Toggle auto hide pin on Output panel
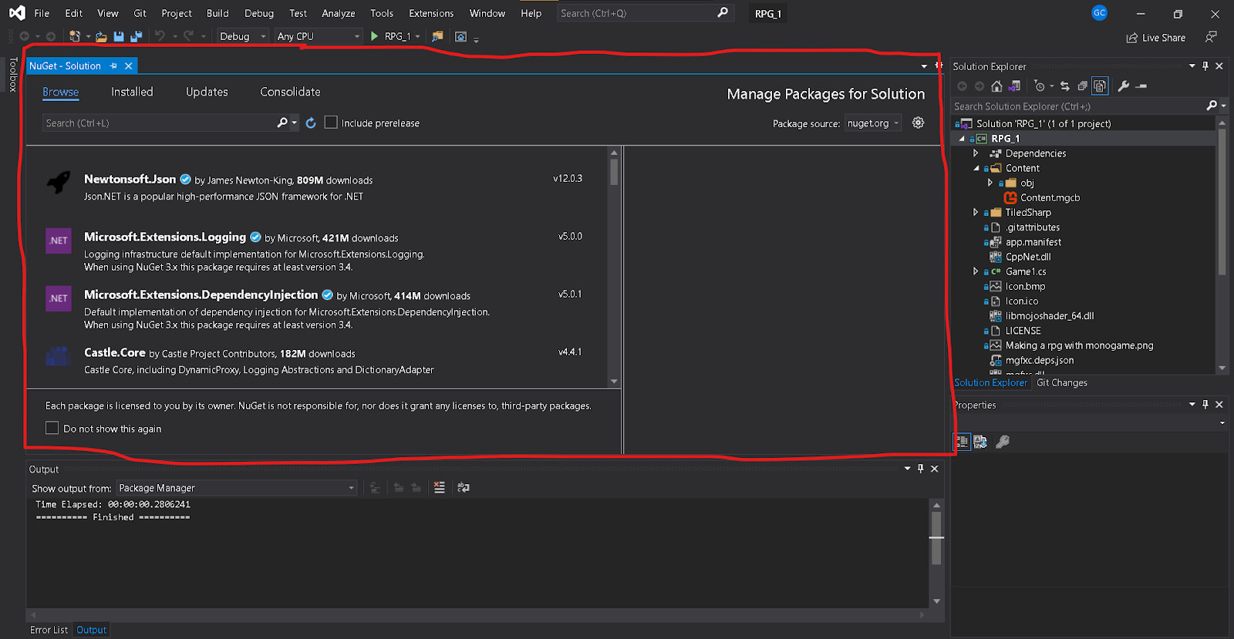Screen dimensions: 1234x639 point(920,469)
